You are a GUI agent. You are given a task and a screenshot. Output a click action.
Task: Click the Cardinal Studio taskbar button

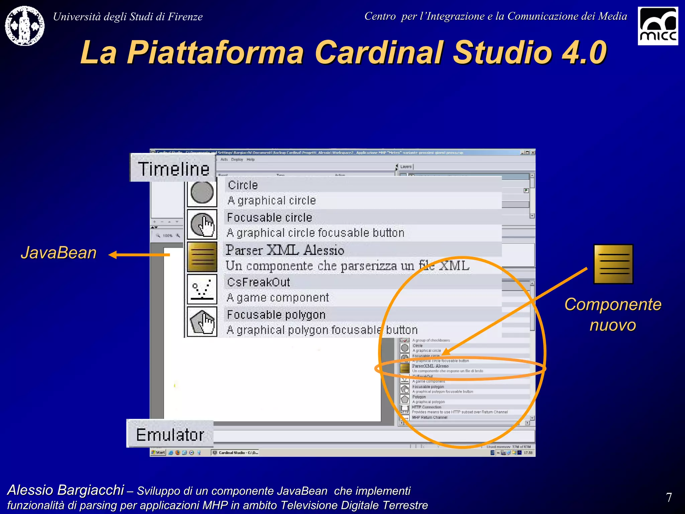tap(235, 452)
